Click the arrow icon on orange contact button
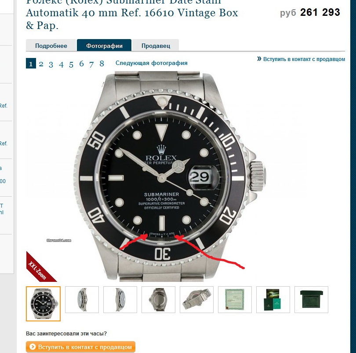The image size is (356, 353). [33, 347]
